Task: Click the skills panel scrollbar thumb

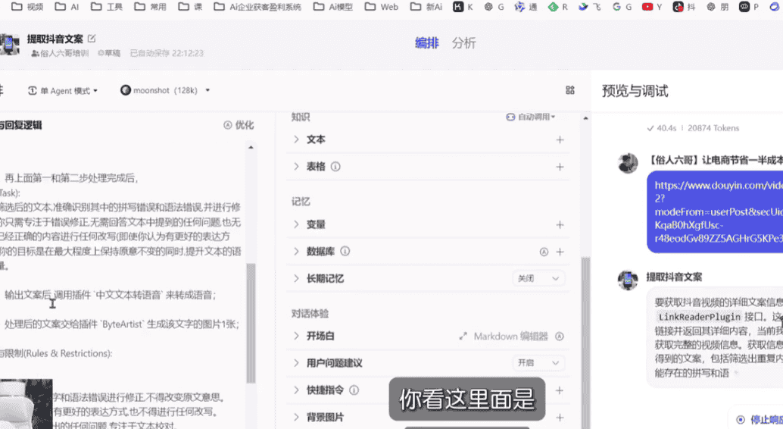Action: coord(586,343)
